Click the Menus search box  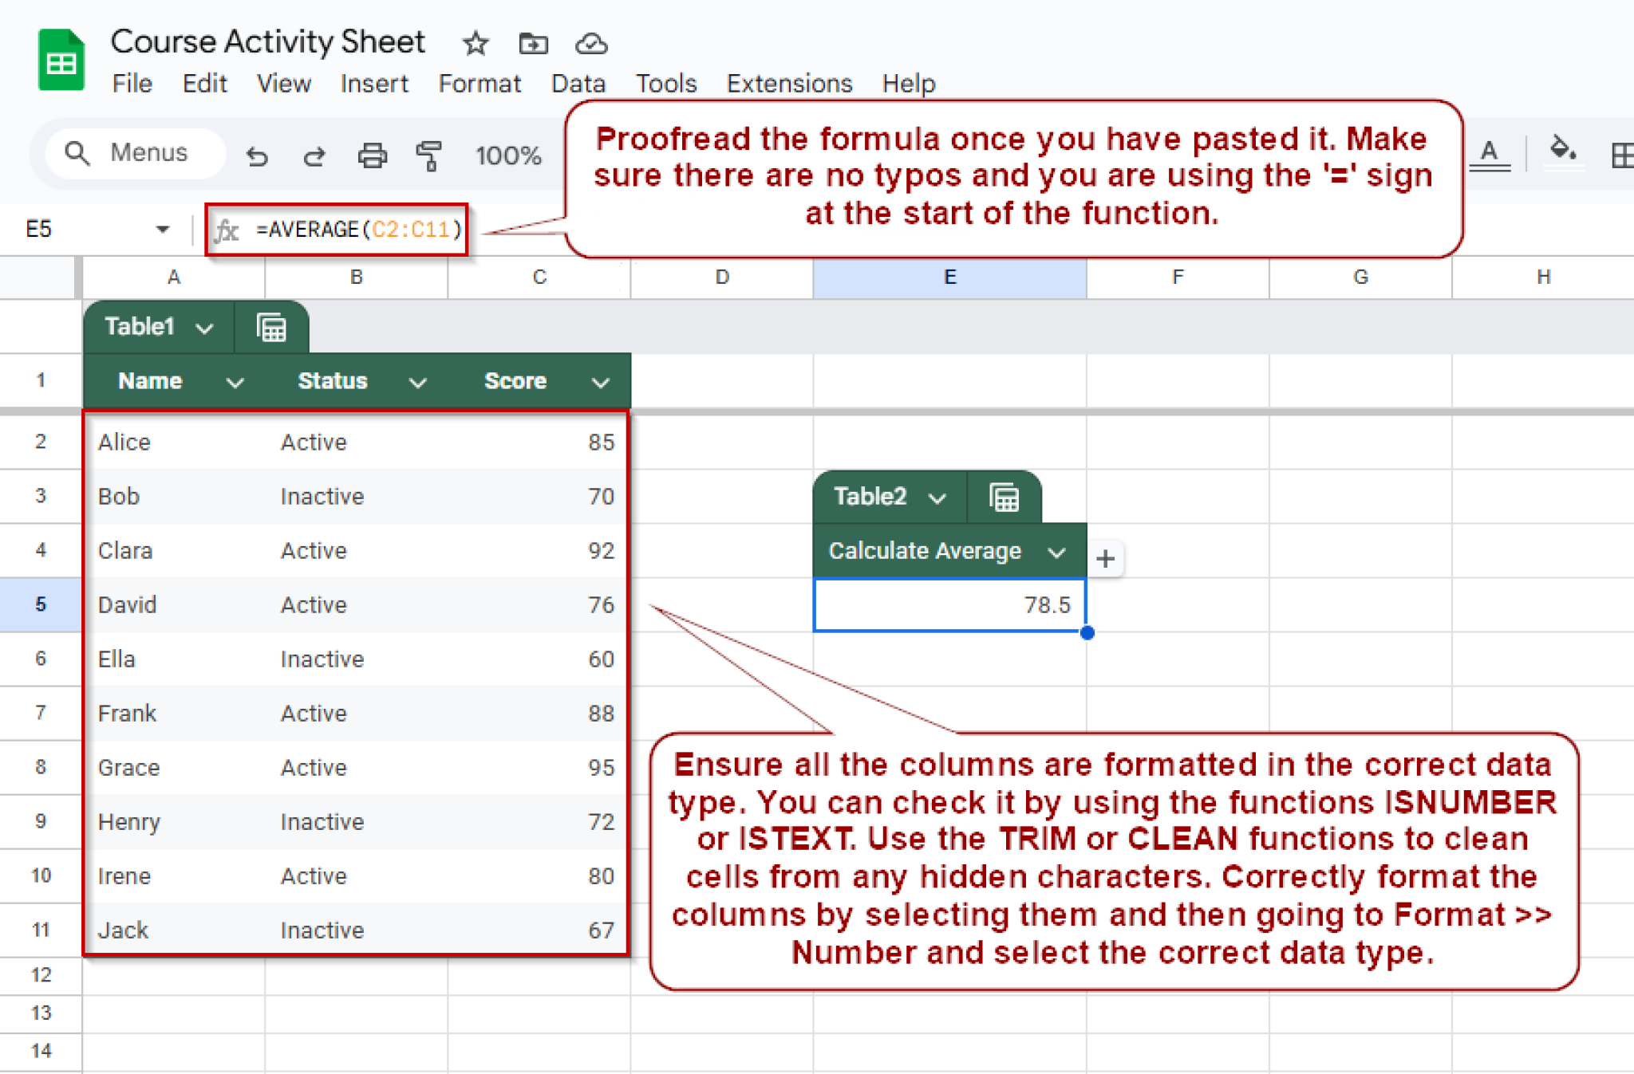tap(136, 152)
